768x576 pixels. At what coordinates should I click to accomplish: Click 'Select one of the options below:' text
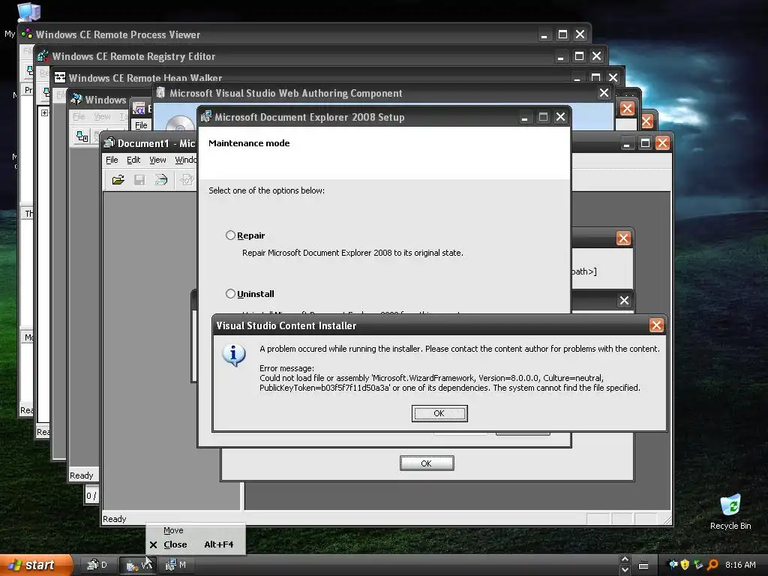coord(266,190)
